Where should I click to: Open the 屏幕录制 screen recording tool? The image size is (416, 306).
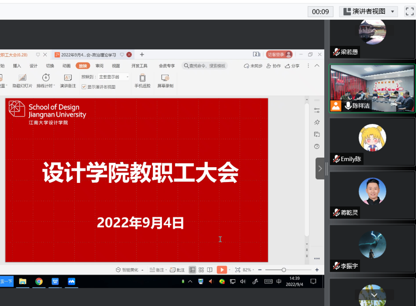(x=165, y=78)
